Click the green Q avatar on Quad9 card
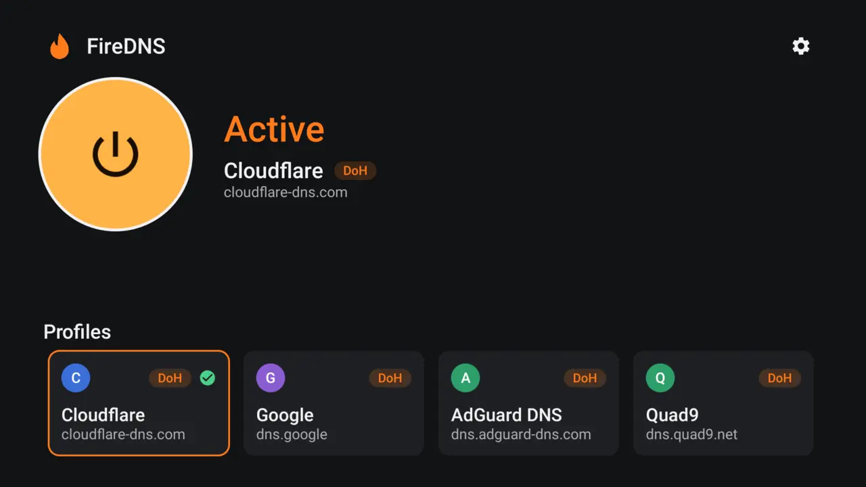866x487 pixels. pos(660,378)
